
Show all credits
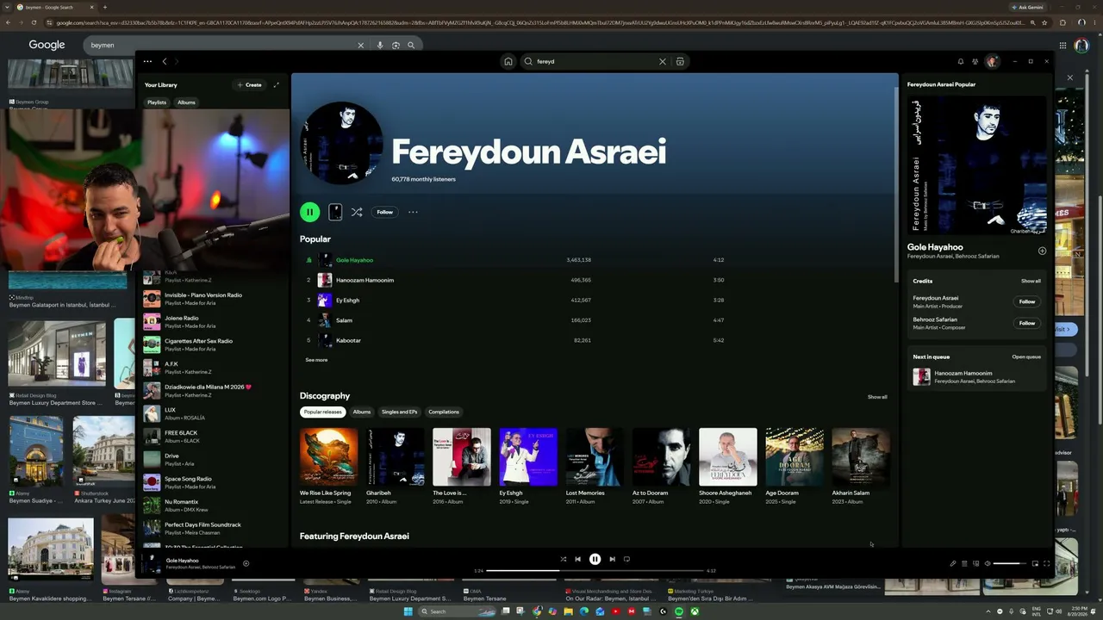coord(1031,281)
